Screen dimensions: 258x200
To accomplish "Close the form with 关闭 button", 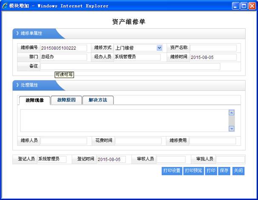I will [x=238, y=171].
